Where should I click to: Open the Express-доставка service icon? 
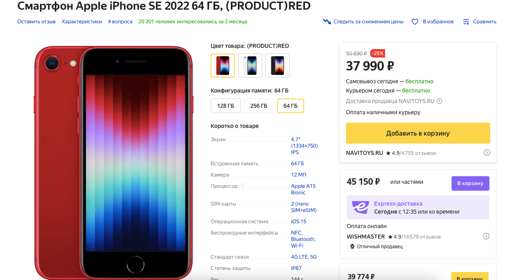360,208
